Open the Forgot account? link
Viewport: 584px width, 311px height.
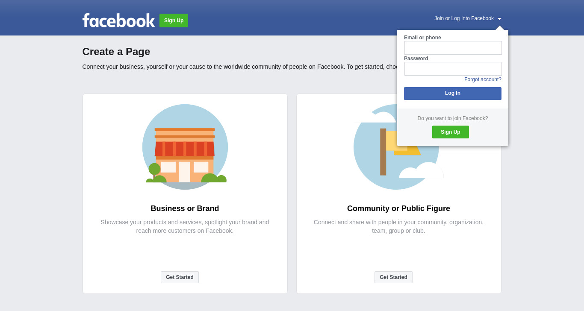(x=483, y=79)
